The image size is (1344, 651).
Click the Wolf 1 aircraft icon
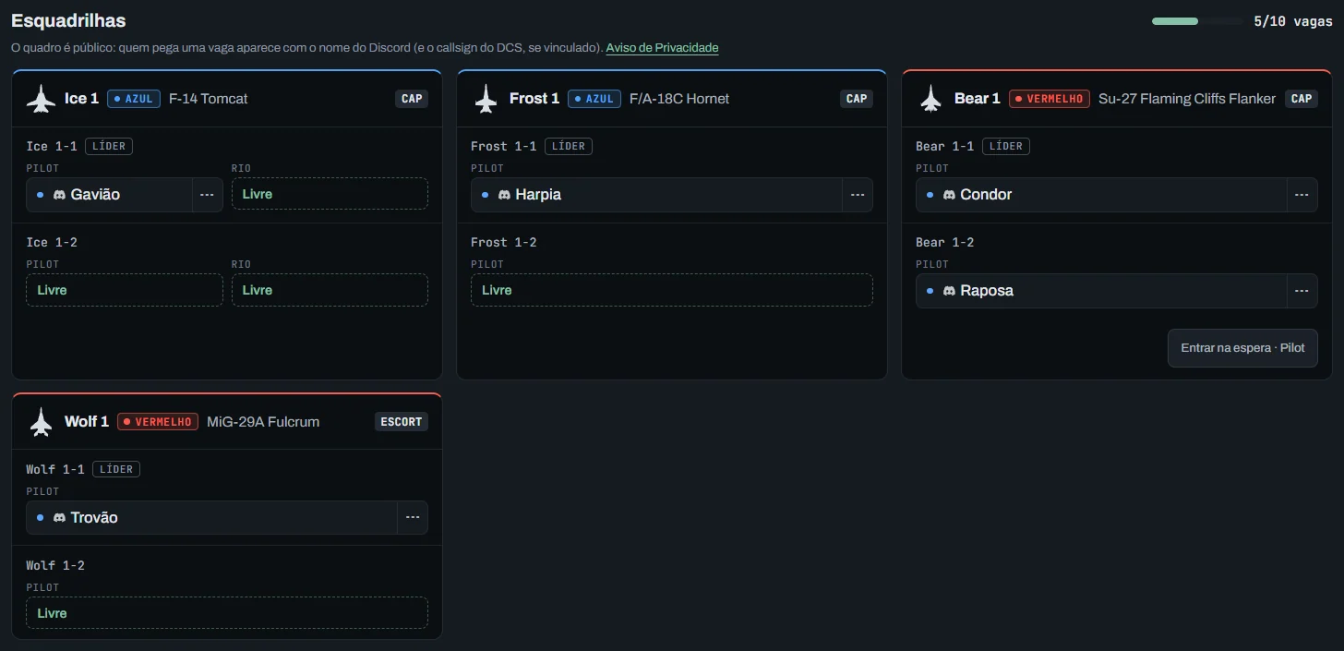tap(41, 422)
